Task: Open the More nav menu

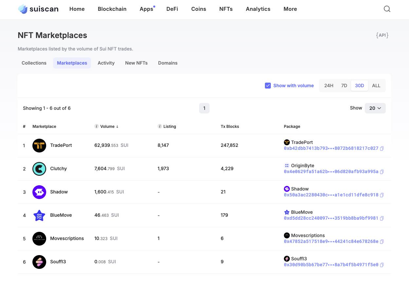Action: click(x=290, y=9)
